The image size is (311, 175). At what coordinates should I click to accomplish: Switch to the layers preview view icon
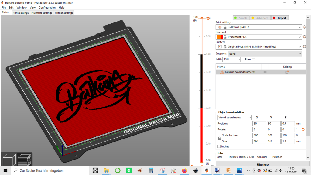tap(24, 160)
